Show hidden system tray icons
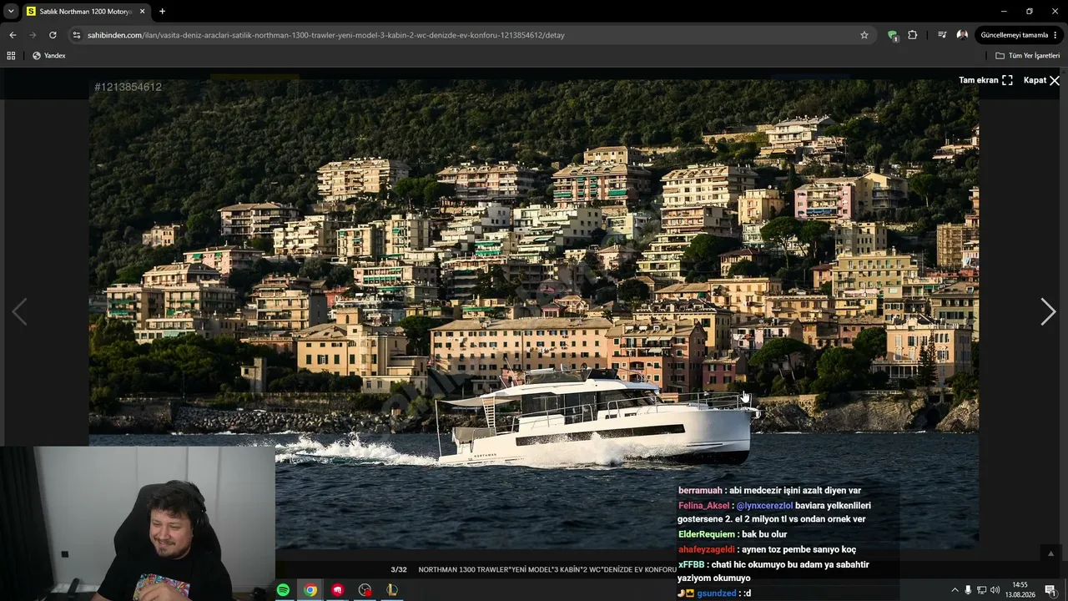1068x601 pixels. click(x=954, y=590)
